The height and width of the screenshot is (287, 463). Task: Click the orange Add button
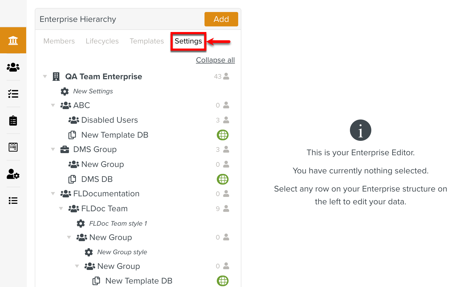pyautogui.click(x=221, y=19)
